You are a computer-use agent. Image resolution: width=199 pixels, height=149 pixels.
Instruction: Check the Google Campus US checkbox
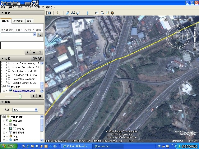(9, 83)
